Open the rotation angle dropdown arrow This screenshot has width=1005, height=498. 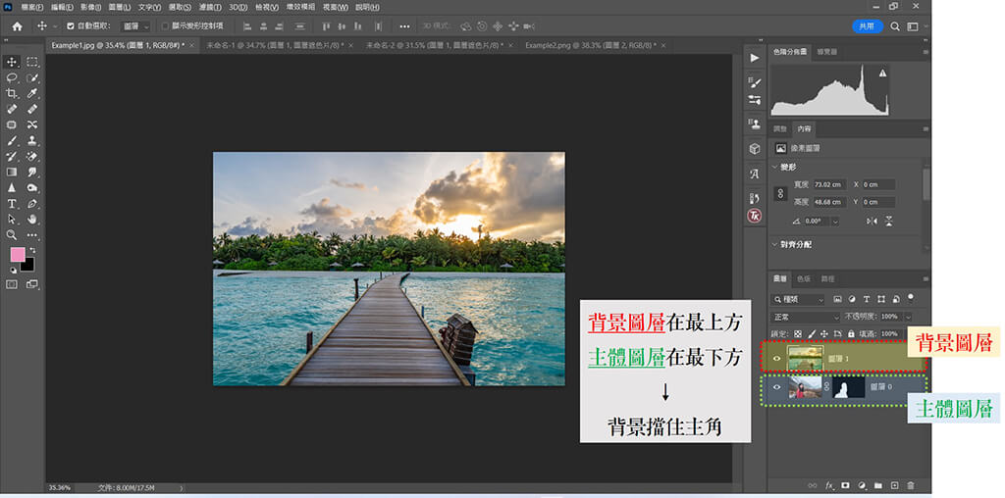pyautogui.click(x=834, y=221)
